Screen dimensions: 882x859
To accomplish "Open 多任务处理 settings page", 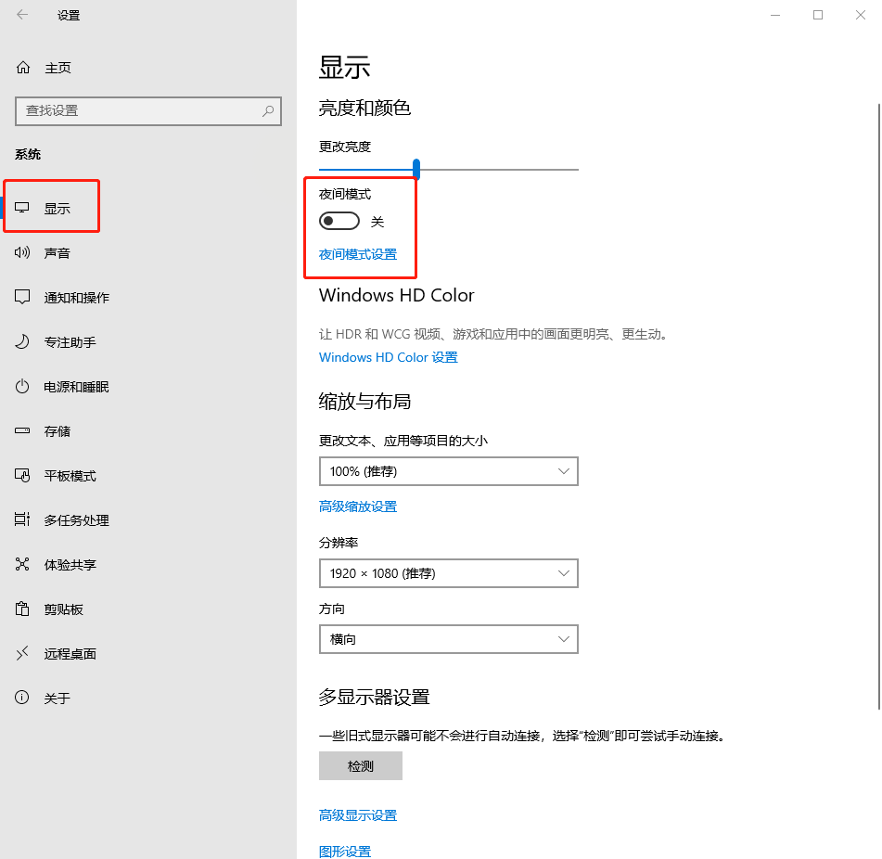I will coord(76,520).
